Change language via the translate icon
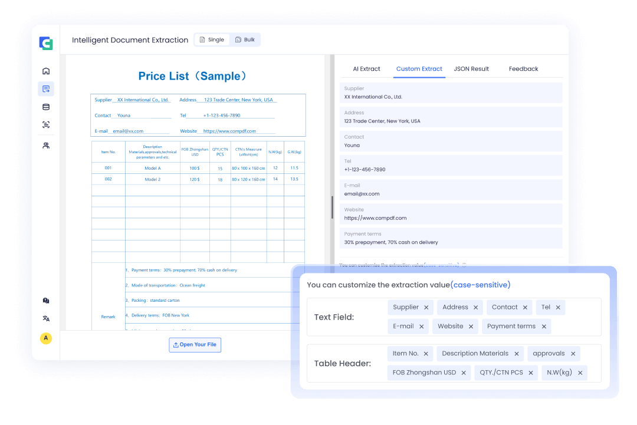Image resolution: width=637 pixels, height=425 pixels. (x=46, y=318)
